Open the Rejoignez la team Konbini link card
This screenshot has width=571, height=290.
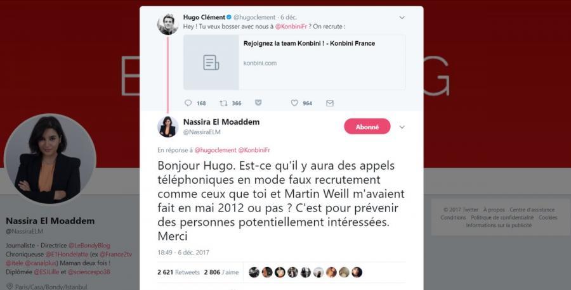click(309, 44)
